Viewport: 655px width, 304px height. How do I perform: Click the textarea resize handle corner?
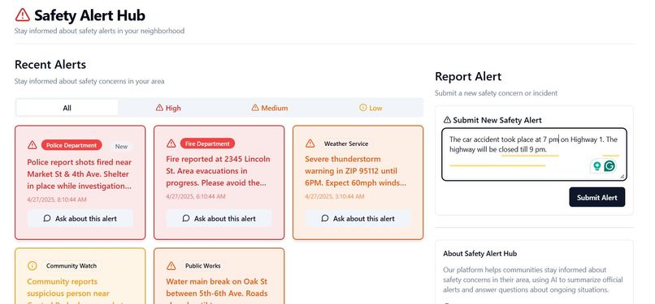622,177
